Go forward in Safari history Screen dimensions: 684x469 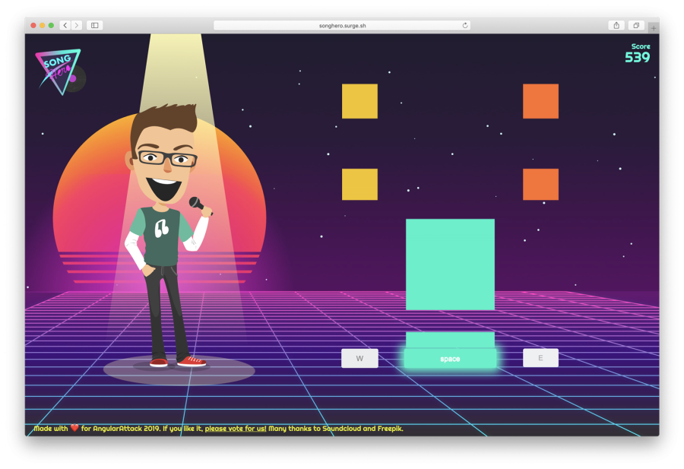[x=76, y=25]
